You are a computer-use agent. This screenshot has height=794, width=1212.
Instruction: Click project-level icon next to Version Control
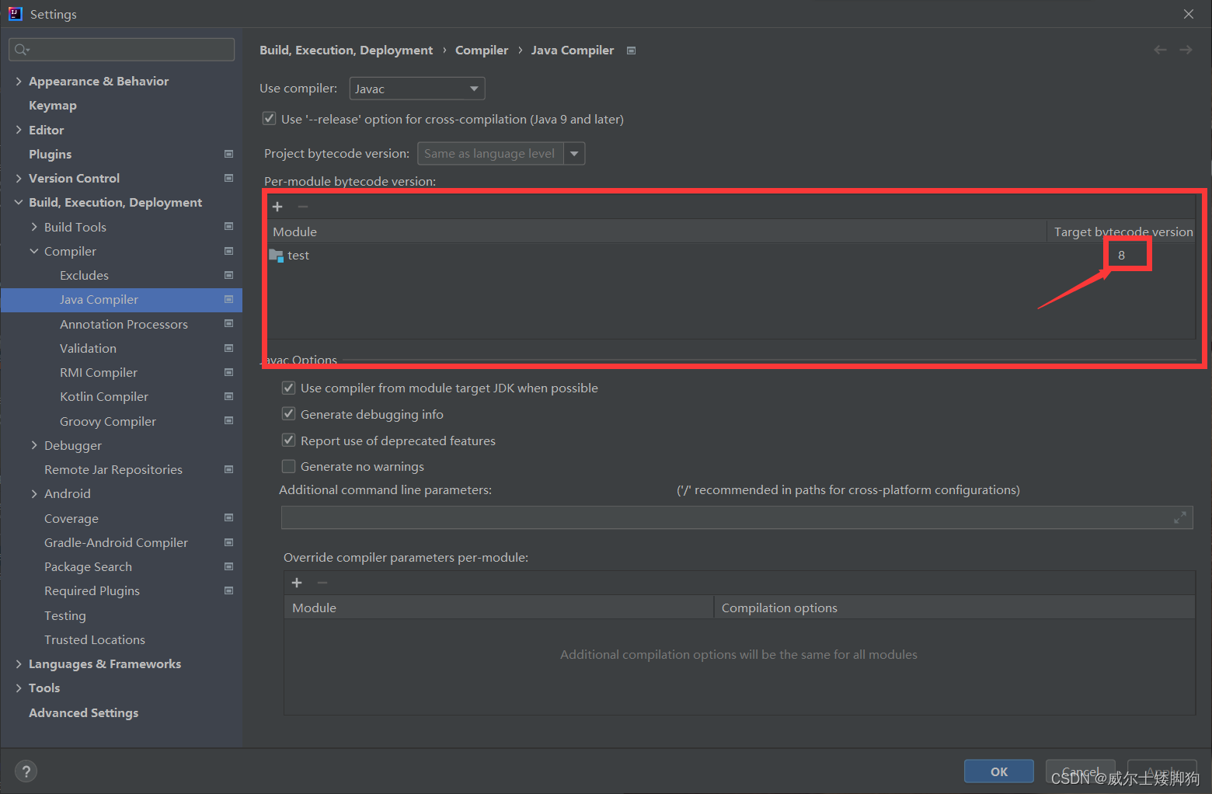click(228, 178)
